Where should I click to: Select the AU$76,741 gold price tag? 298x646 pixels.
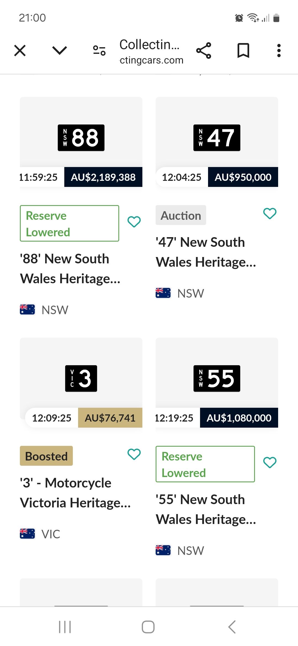110,418
